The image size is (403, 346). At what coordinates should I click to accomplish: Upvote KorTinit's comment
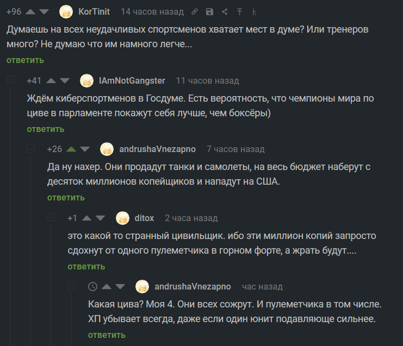click(x=31, y=11)
